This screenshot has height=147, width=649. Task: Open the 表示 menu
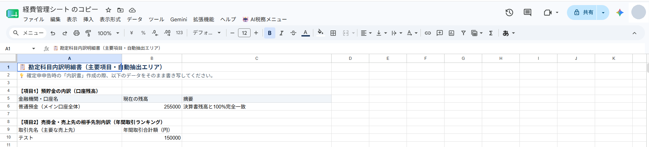coord(72,20)
